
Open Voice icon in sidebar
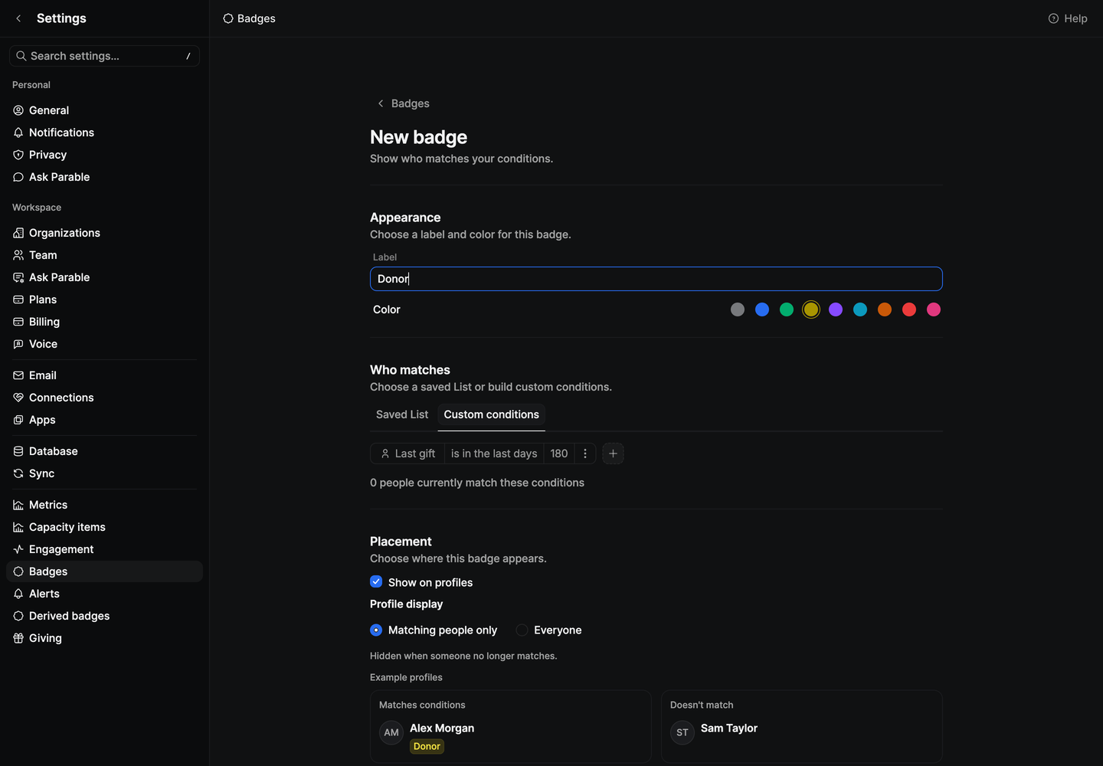[18, 344]
